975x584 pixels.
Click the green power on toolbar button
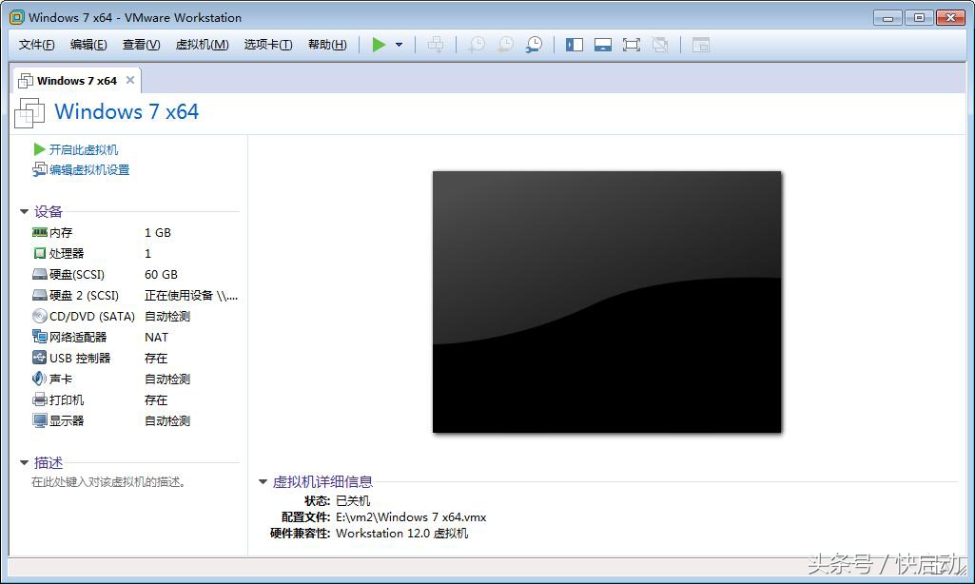(379, 45)
